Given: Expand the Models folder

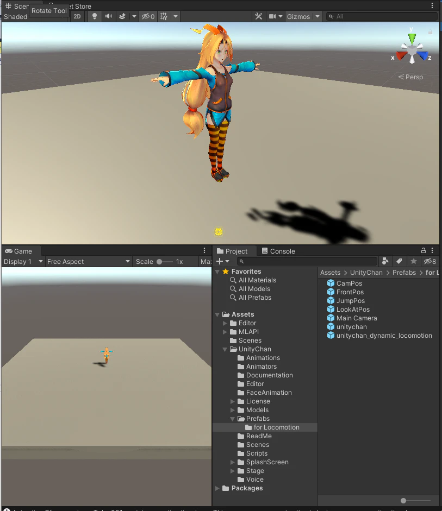Looking at the screenshot, I should coord(233,410).
